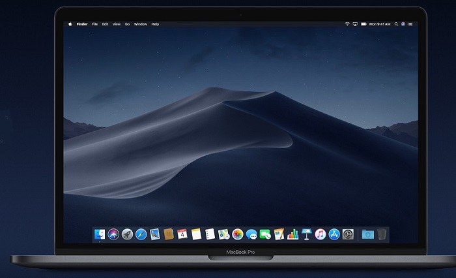Open the Finder menu

tap(82, 24)
